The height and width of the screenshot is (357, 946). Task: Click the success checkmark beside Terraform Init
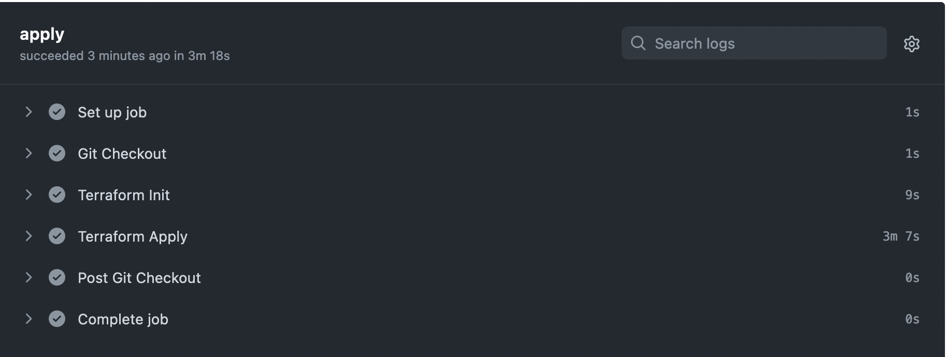point(57,195)
